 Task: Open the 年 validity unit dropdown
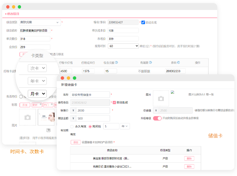tap(125, 126)
